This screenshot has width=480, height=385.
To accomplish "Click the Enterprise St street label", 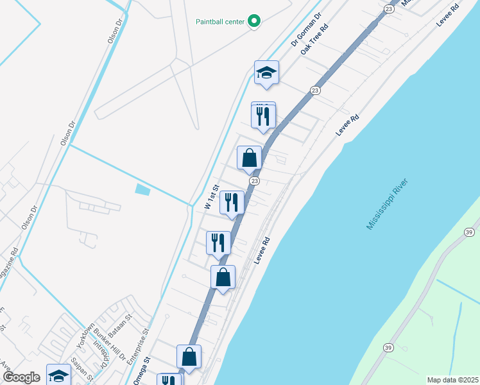I will 138,346.
